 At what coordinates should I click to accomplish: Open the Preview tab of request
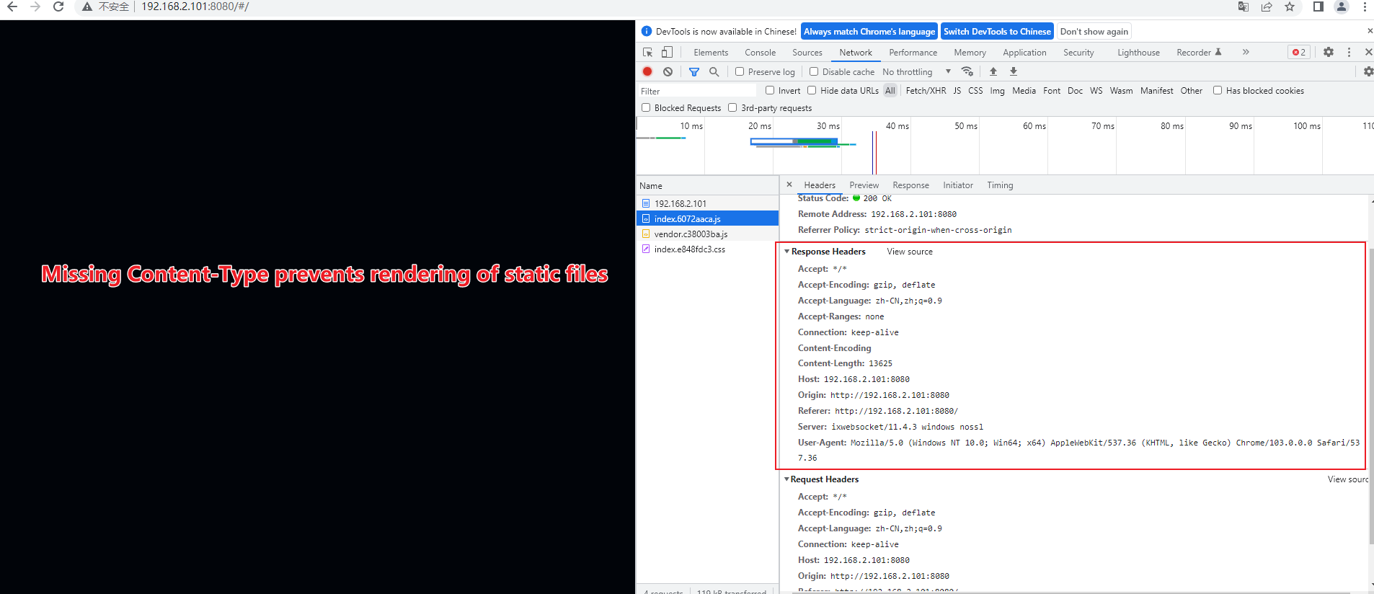pyautogui.click(x=864, y=185)
